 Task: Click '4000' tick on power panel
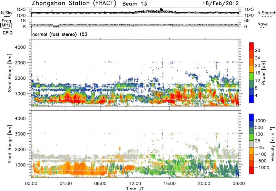(20, 47)
